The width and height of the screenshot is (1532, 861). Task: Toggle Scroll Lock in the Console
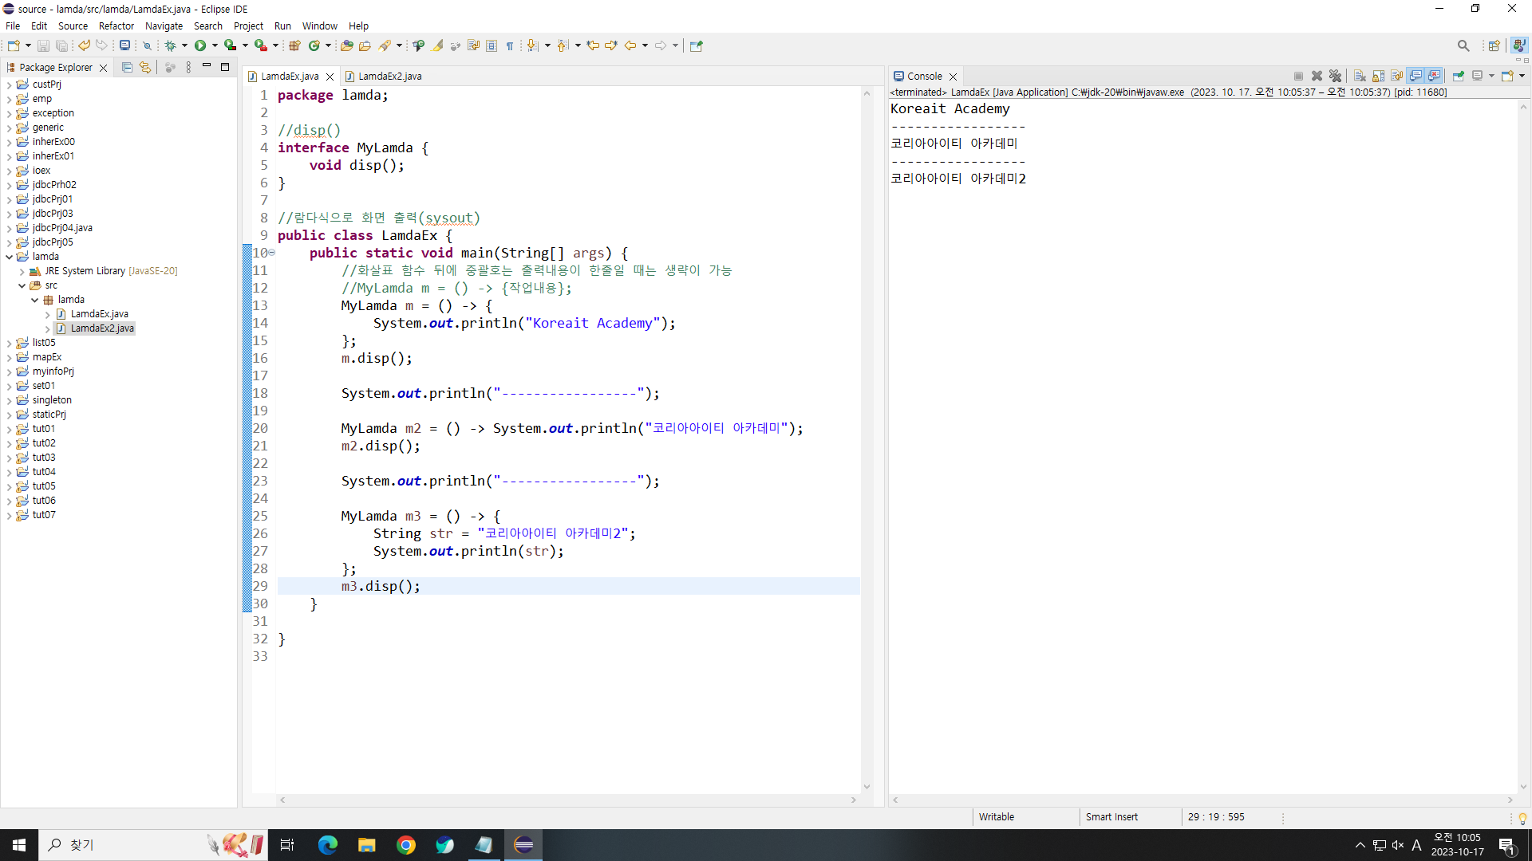pyautogui.click(x=1378, y=76)
